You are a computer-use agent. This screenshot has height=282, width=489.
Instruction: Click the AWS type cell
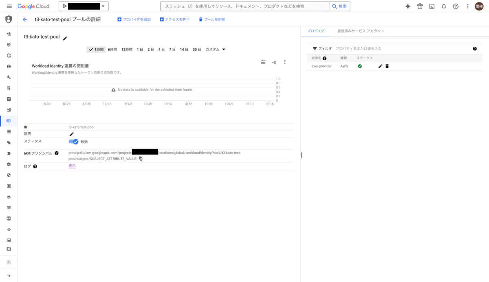344,66
